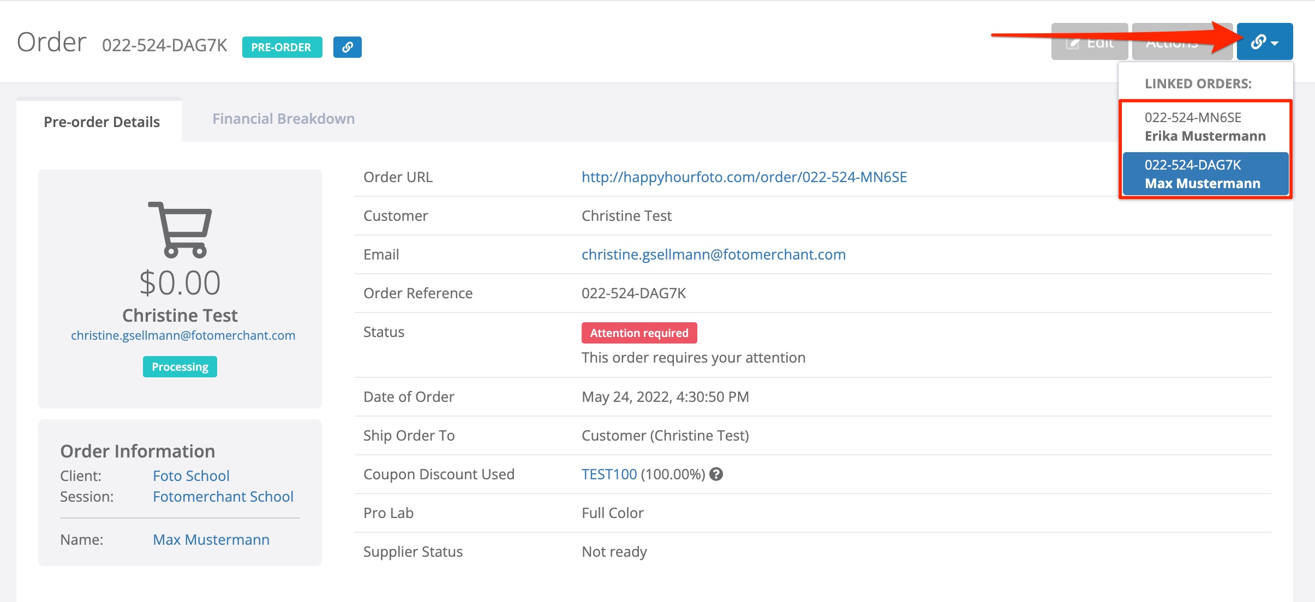Click the Attention required status badge
The image size is (1315, 602).
639,333
